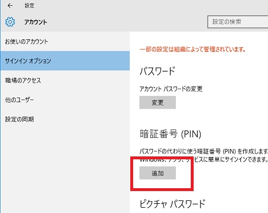Click the ピクチャ パスワード heading
Image resolution: width=268 pixels, height=213 pixels.
172,204
